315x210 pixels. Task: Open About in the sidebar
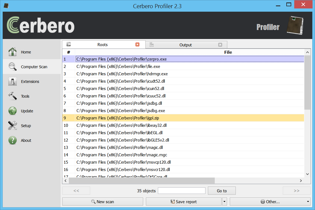click(32, 140)
